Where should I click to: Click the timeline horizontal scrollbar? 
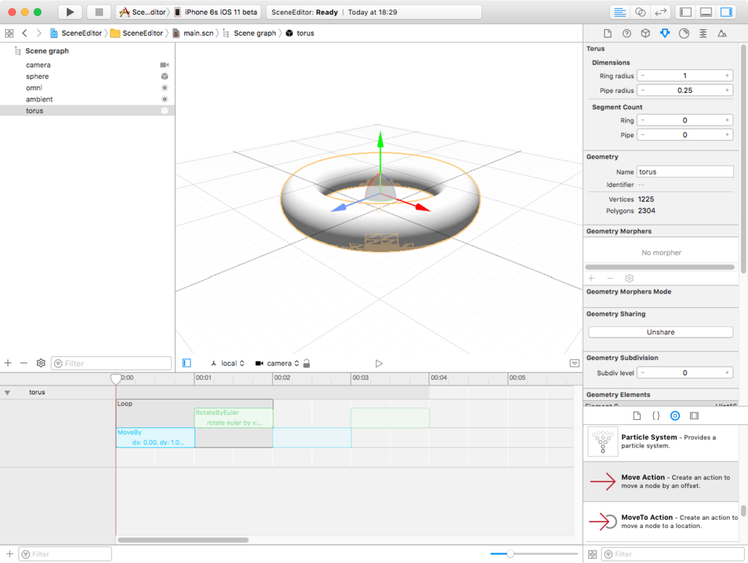[183, 540]
